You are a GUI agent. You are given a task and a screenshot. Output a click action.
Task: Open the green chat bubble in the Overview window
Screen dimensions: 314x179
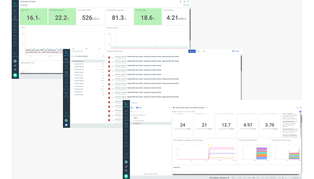(x=15, y=75)
